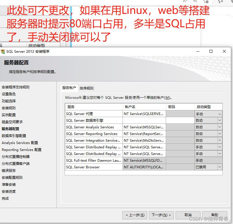
Task: Click the 启动类型 column header in setup table
Action: click(208, 107)
